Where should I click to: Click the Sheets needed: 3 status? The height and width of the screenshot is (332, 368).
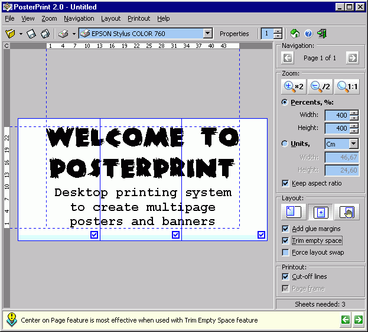coord(320,304)
